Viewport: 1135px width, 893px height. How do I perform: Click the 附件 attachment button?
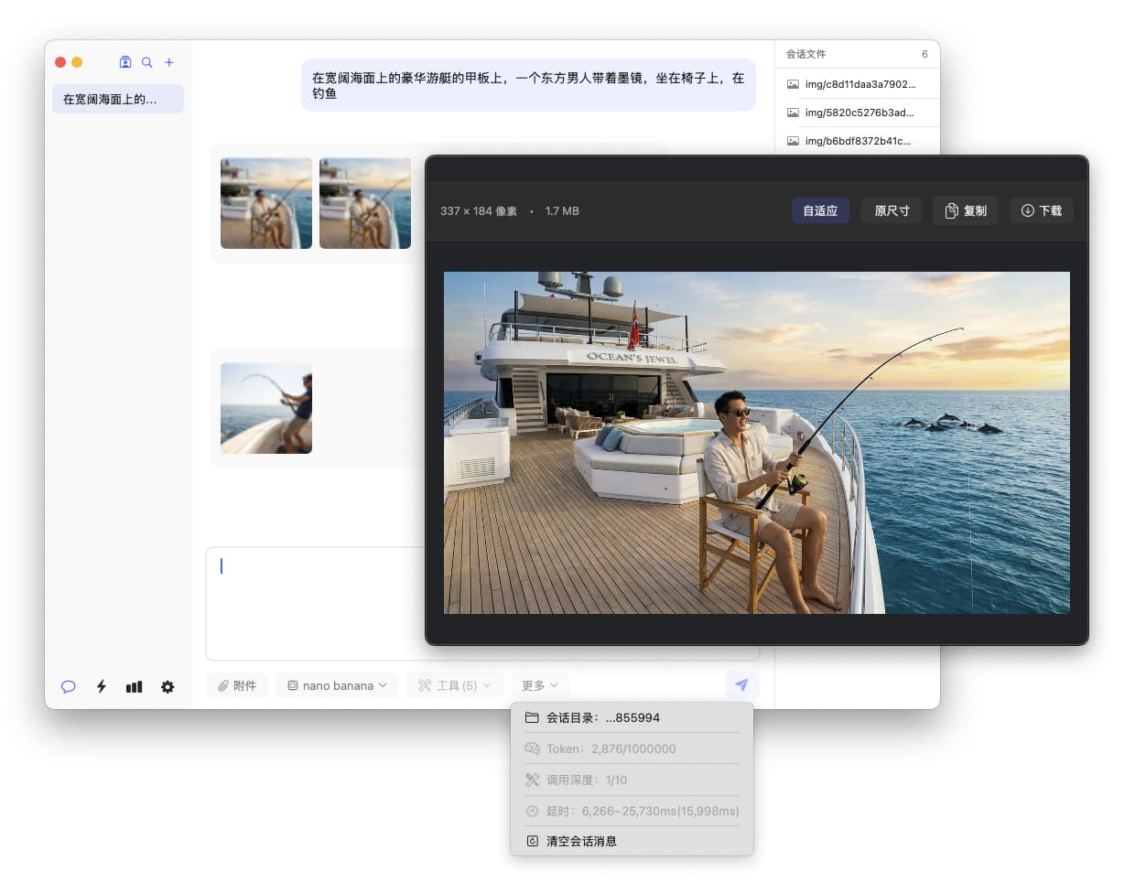237,685
